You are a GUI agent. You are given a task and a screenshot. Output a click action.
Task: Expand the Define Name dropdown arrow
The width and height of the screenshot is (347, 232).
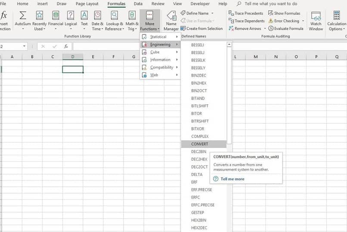coord(212,13)
